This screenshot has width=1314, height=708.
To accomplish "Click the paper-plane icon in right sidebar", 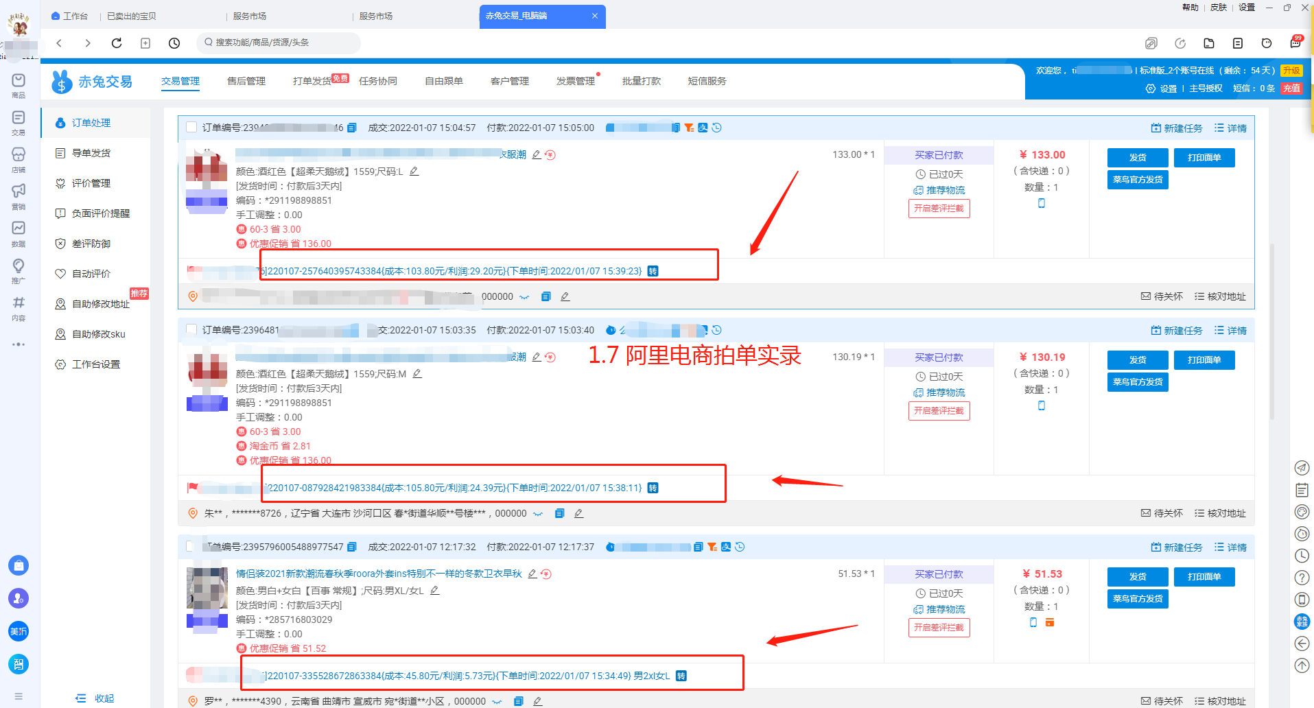I will click(1302, 468).
